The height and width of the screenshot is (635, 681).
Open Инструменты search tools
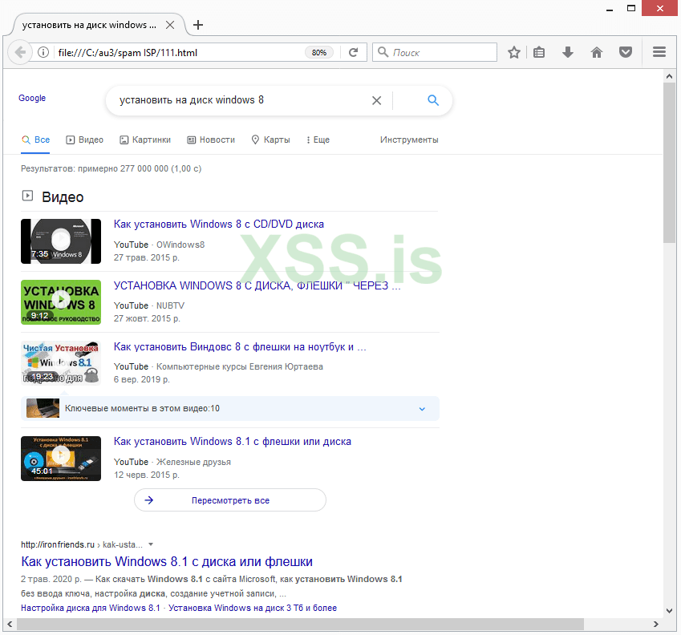coord(409,140)
